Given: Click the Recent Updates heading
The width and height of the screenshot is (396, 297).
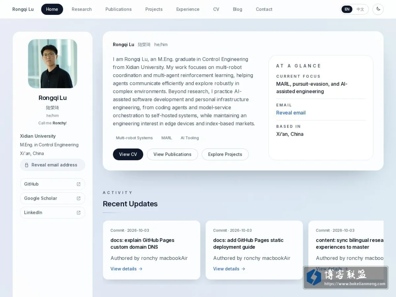Looking at the screenshot, I should pos(130,204).
